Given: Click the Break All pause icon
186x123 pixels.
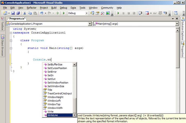Looking at the screenshot, I should click(123, 13).
